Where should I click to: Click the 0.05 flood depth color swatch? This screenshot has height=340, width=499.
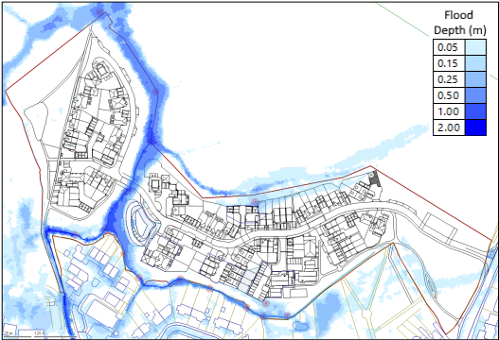475,47
